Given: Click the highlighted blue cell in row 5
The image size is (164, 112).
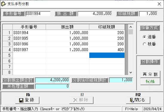Looking at the screenshot, I should coord(107,55).
